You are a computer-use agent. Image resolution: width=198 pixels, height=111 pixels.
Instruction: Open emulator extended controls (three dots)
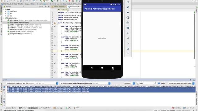[x=128, y=54]
